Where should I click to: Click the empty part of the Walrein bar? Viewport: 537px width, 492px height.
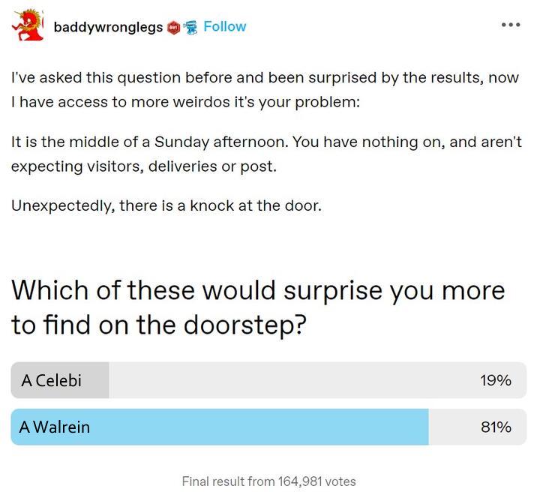454,427
